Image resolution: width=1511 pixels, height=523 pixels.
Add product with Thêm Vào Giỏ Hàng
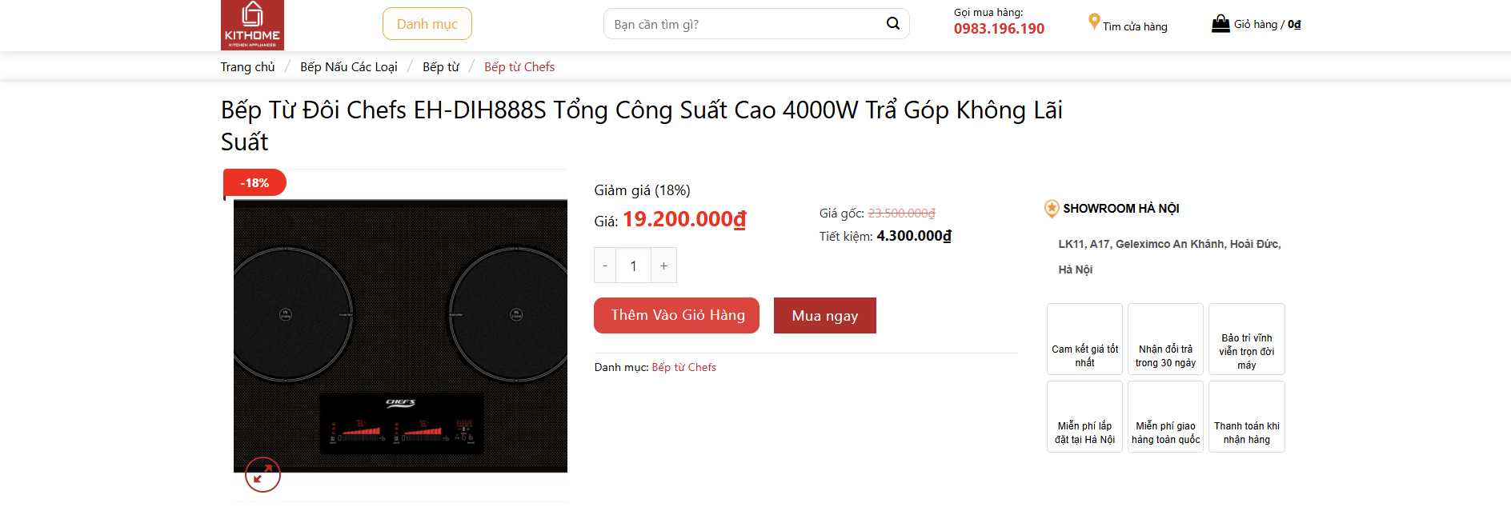coord(676,315)
